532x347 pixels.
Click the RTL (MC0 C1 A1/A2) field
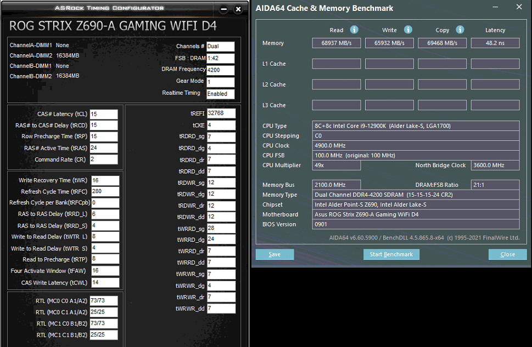tap(104, 312)
